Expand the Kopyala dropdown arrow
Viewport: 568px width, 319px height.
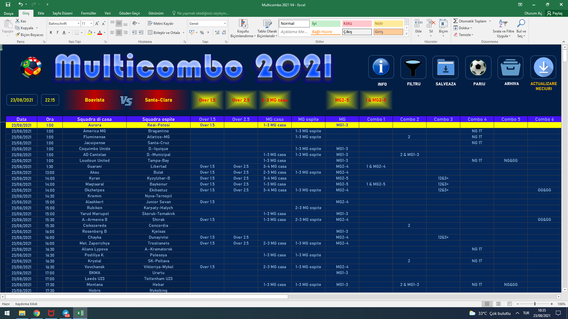[x=37, y=28]
